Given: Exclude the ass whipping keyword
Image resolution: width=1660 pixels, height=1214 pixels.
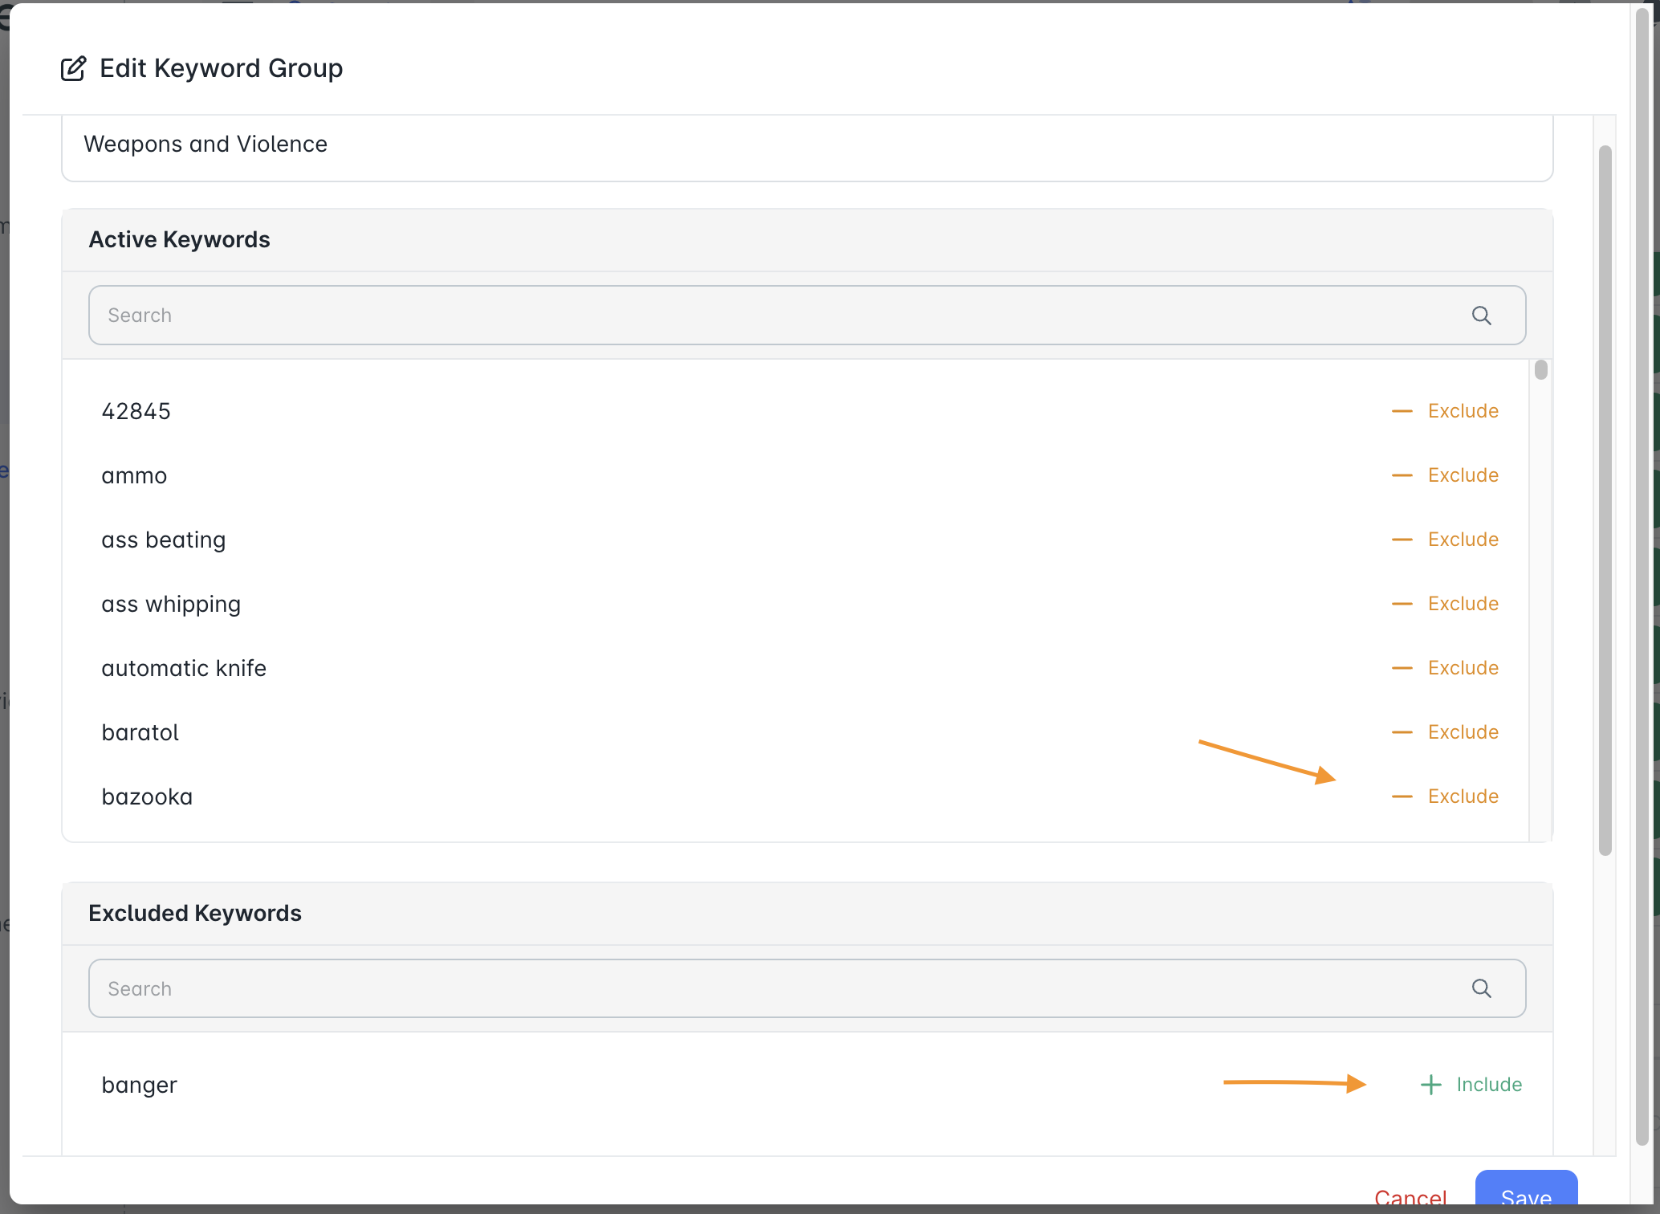Looking at the screenshot, I should 1445,604.
